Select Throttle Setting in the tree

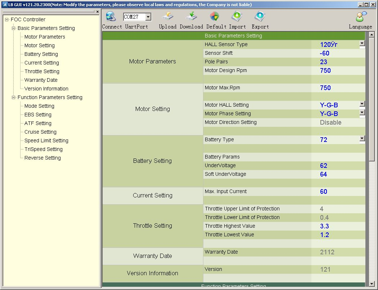[x=42, y=71]
